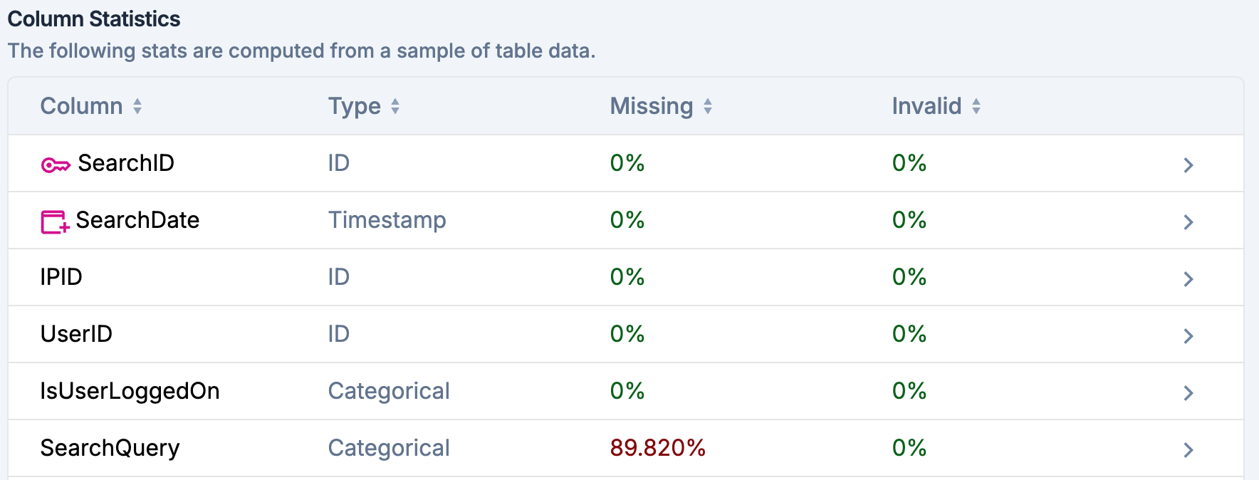Click the Column header label

pos(81,106)
